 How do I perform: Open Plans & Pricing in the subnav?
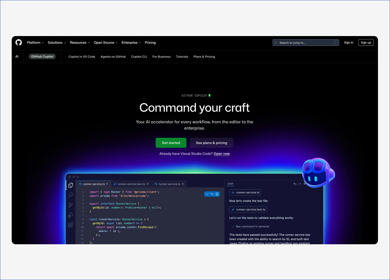point(204,57)
